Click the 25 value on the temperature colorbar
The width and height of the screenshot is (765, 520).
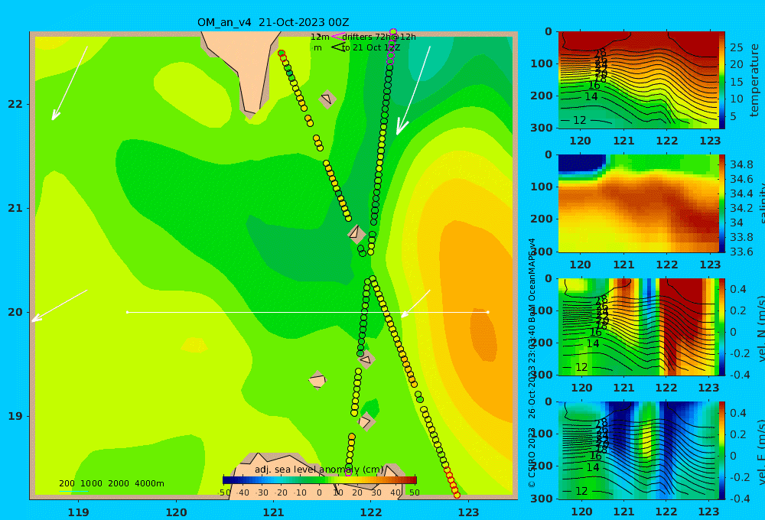coord(736,47)
